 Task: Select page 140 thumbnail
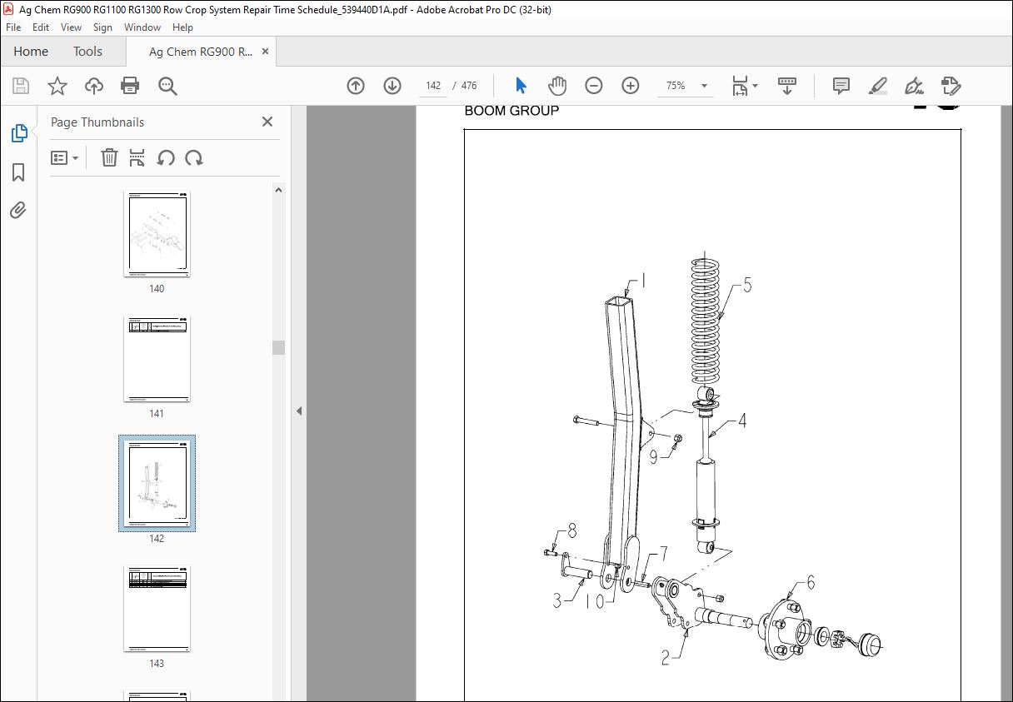tap(157, 234)
